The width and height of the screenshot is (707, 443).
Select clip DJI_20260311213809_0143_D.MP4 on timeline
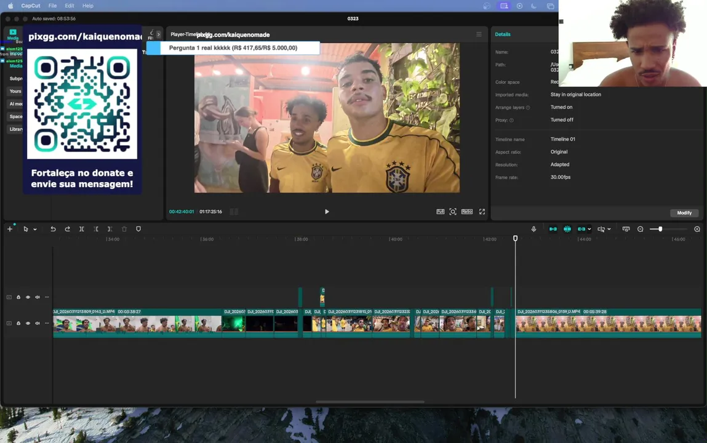[x=137, y=322]
